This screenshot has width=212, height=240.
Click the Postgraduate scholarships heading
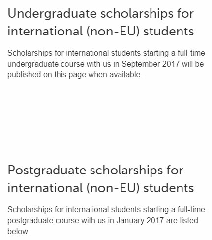coord(101,179)
